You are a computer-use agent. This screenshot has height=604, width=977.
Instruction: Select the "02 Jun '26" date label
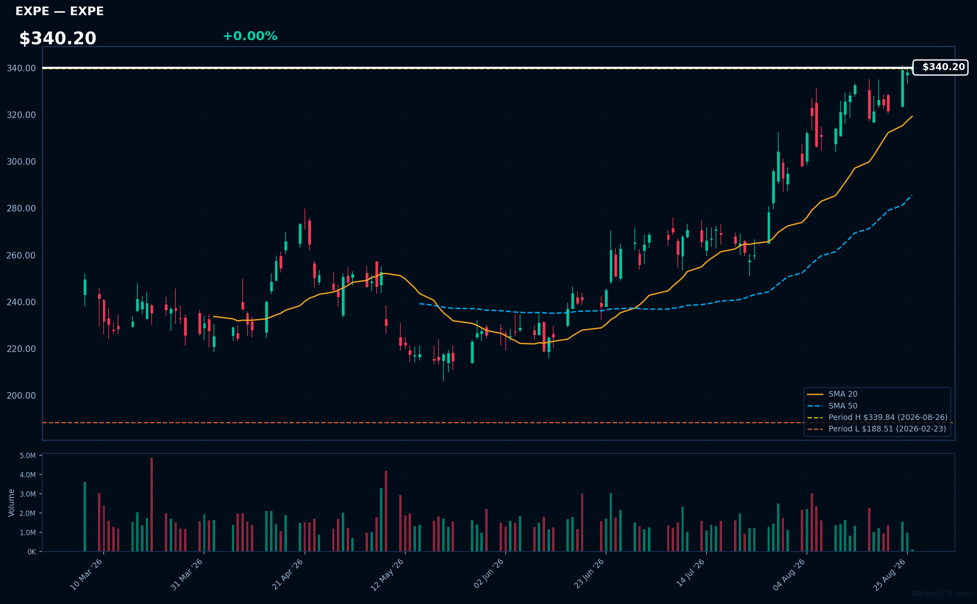(x=489, y=574)
